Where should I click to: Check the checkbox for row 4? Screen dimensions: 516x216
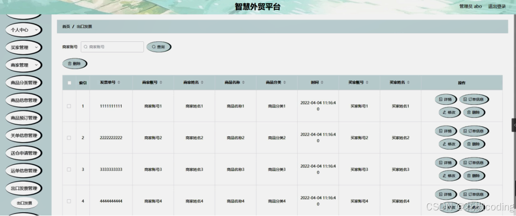click(x=69, y=201)
